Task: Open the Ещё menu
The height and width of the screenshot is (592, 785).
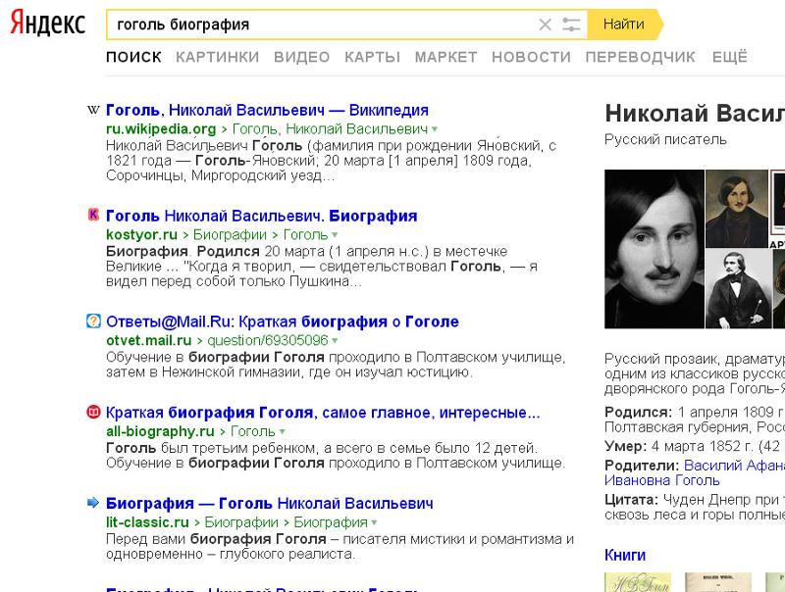Action: pos(730,57)
